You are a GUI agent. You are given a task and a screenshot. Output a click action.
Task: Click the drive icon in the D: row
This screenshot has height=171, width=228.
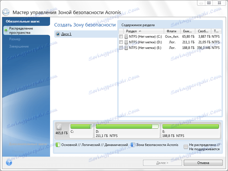[126, 42]
